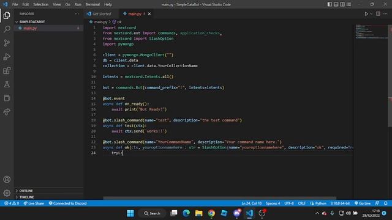Open the Testing flask view
The image size is (392, 220).
[7, 84]
